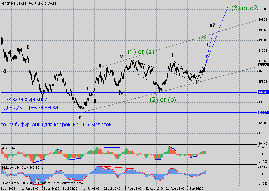
Task: Click the "точка бифуркации" two-word blue label
Action: click(26, 99)
